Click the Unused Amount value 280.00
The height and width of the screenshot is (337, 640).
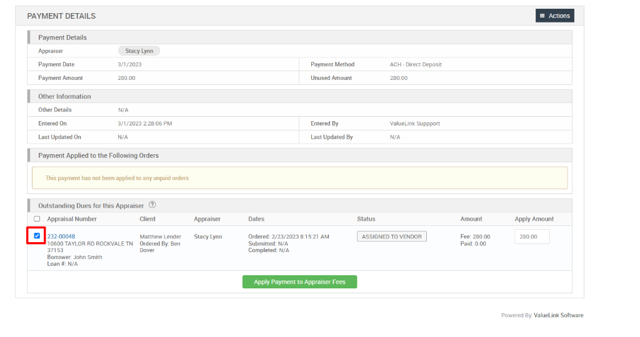399,78
